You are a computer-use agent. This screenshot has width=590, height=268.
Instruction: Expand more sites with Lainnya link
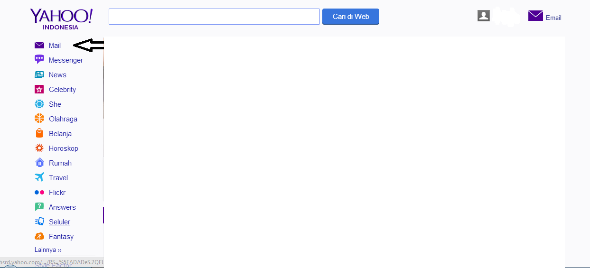coord(48,250)
